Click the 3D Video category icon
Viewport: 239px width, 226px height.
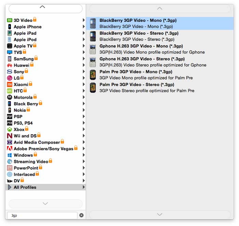tap(10, 20)
